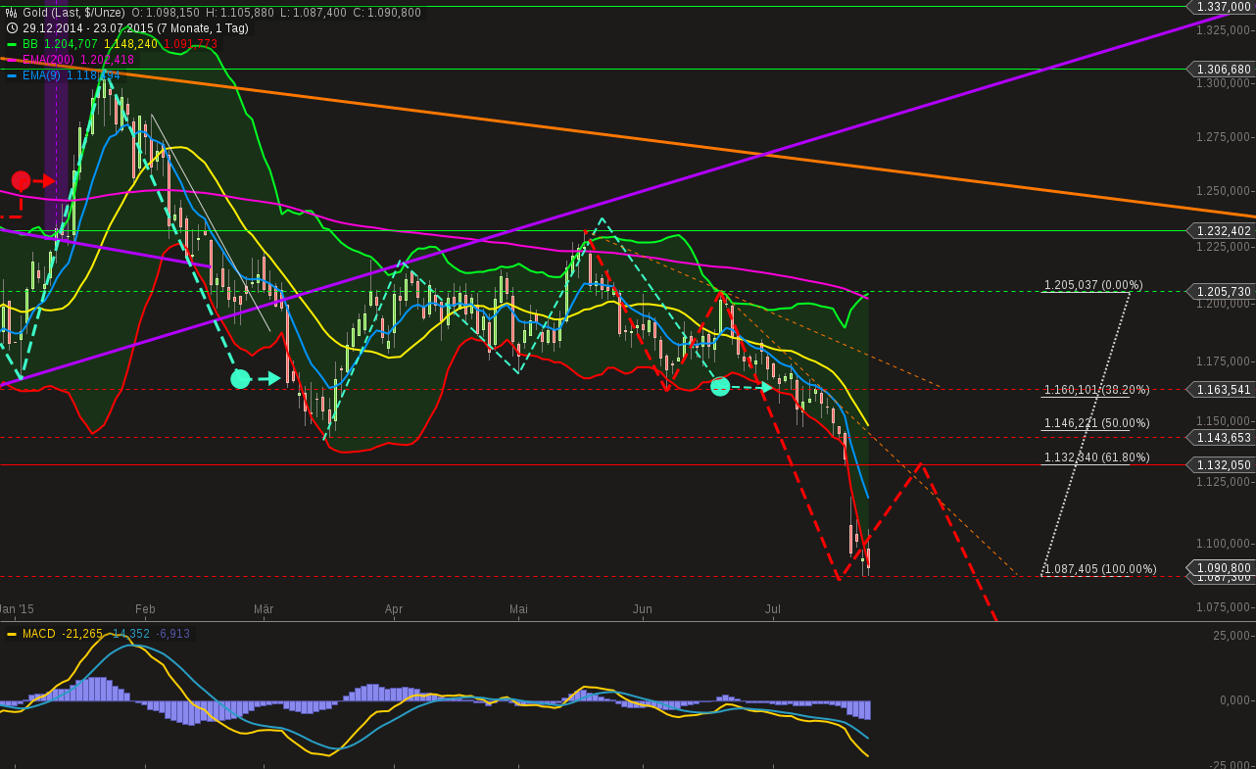The height and width of the screenshot is (769, 1256).
Task: Click the red circle marker near January
Action: coord(21,180)
